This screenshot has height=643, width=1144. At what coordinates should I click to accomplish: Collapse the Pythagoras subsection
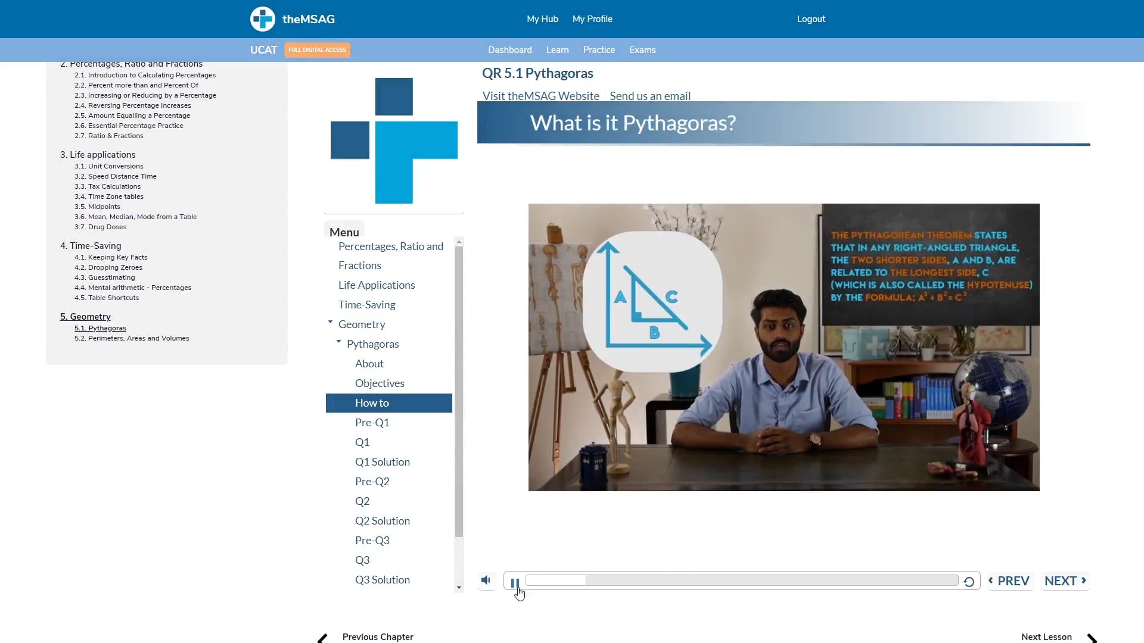(338, 342)
